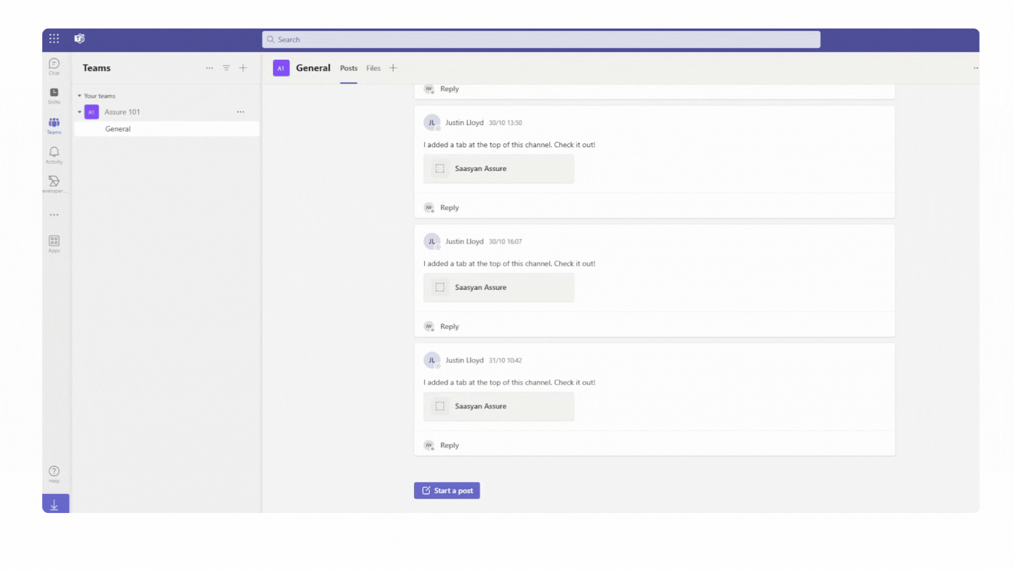Select the General channel
This screenshot has height=570, width=1014.
click(x=167, y=129)
